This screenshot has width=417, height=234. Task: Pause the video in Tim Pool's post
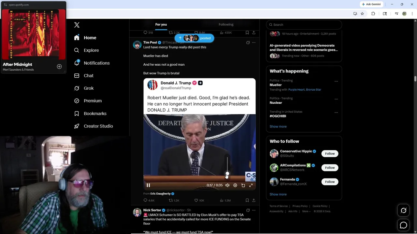(x=148, y=185)
